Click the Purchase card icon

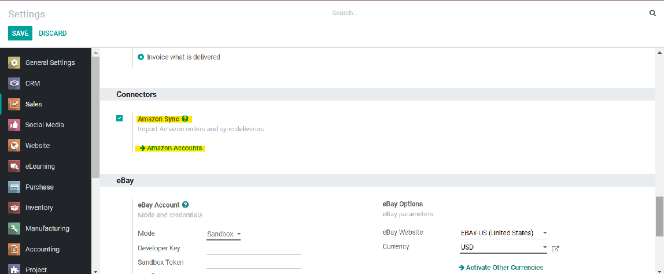[x=14, y=187]
